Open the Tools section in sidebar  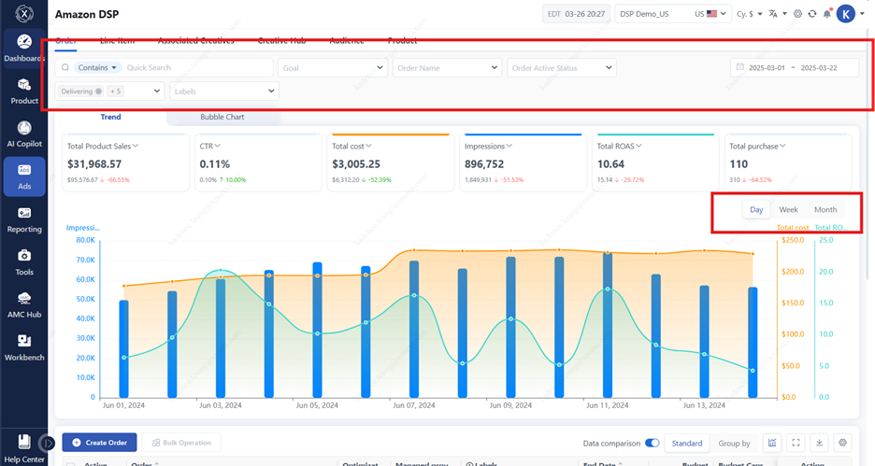pyautogui.click(x=24, y=261)
